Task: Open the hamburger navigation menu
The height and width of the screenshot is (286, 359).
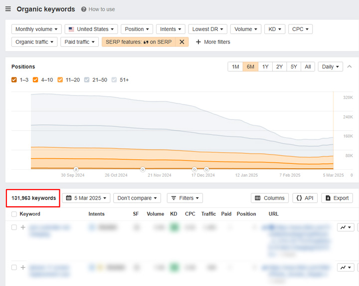Action: [x=8, y=9]
